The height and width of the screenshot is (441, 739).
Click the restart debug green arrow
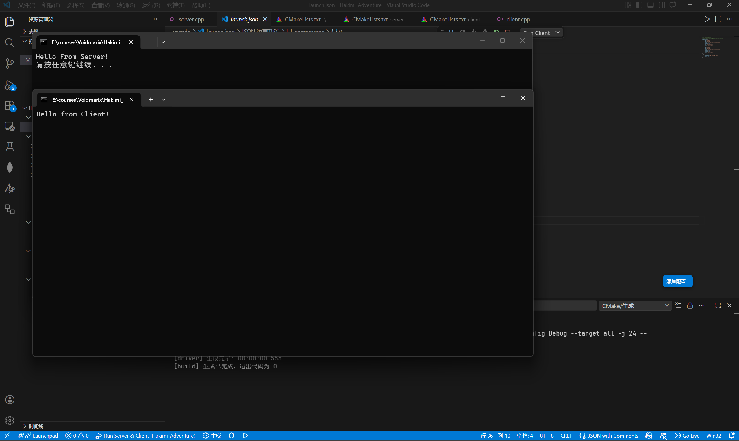[496, 32]
